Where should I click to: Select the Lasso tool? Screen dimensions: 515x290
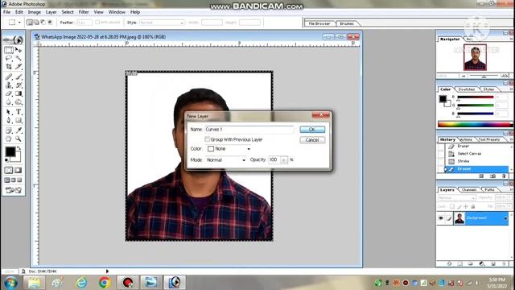coord(9,58)
